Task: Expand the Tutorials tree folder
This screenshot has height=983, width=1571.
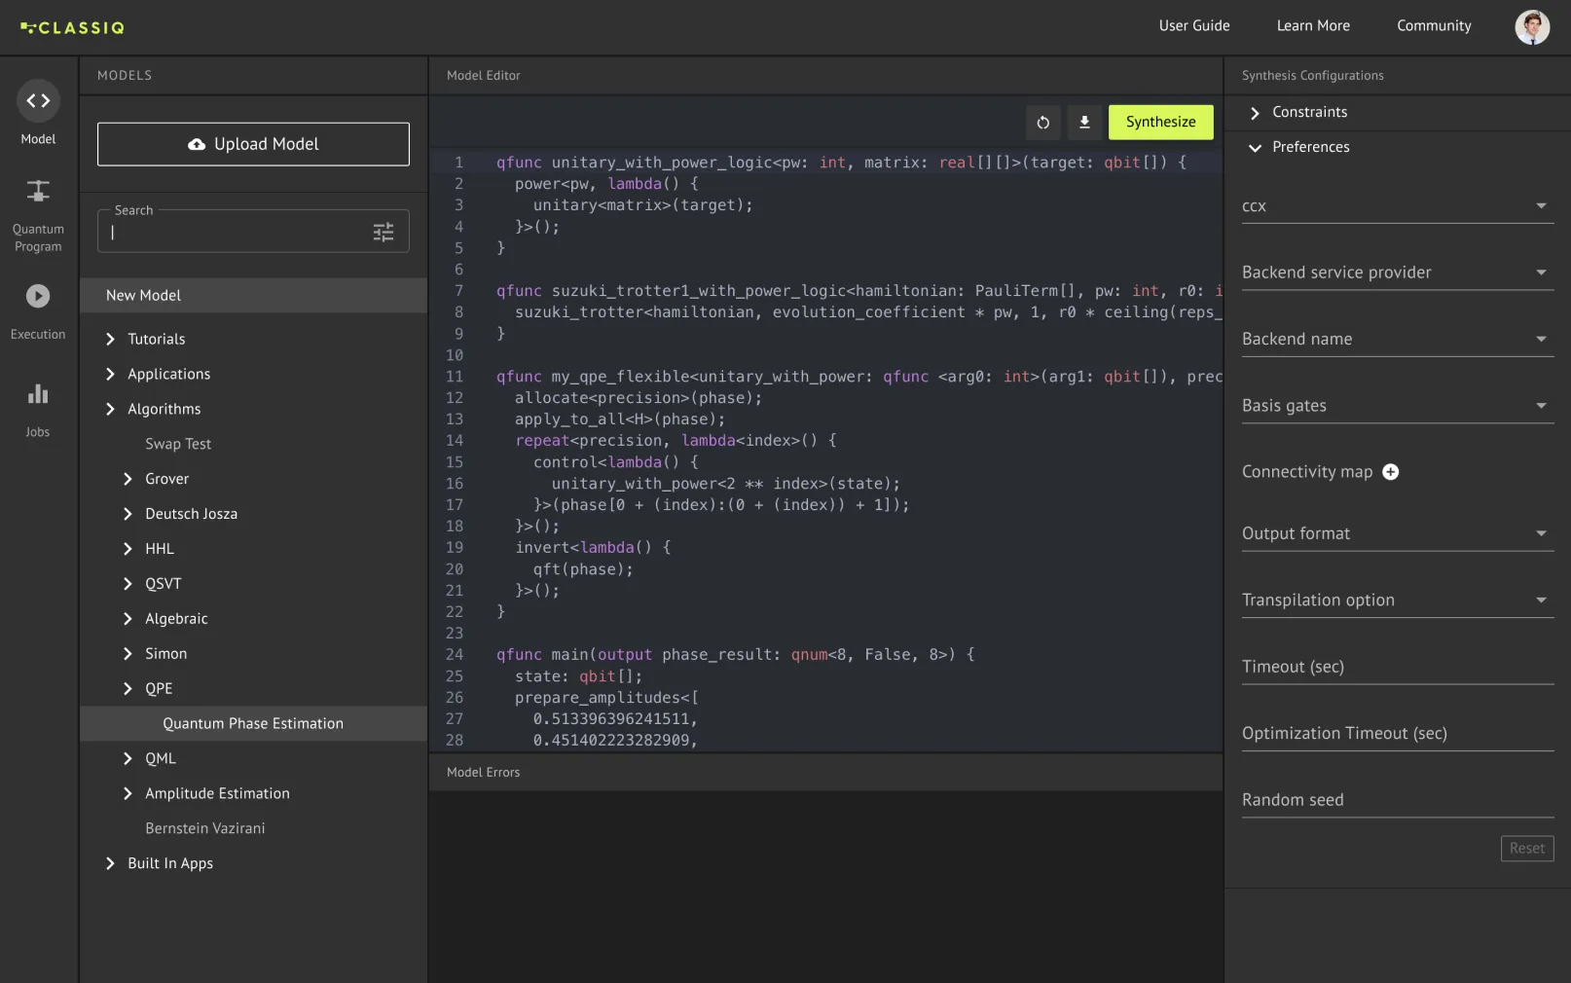Action: point(110,340)
